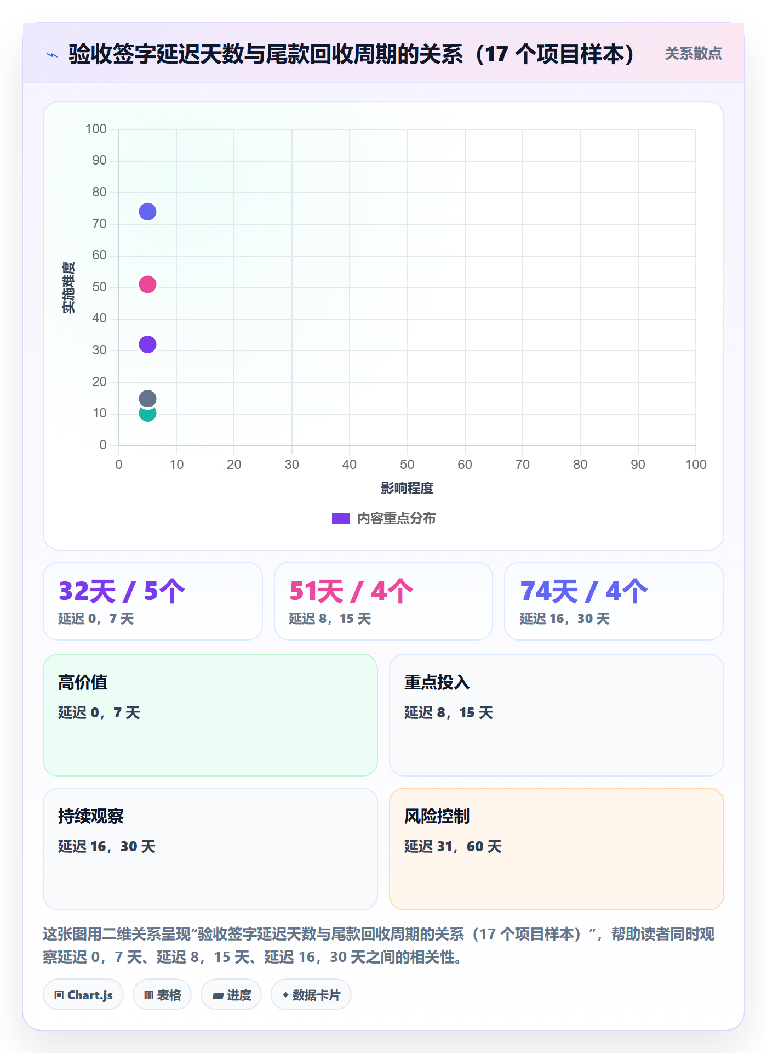
Task: Click the pink scatter point near 51
Action: 147,284
